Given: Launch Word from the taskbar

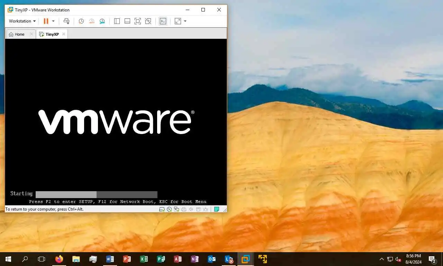Looking at the screenshot, I should tap(110, 259).
